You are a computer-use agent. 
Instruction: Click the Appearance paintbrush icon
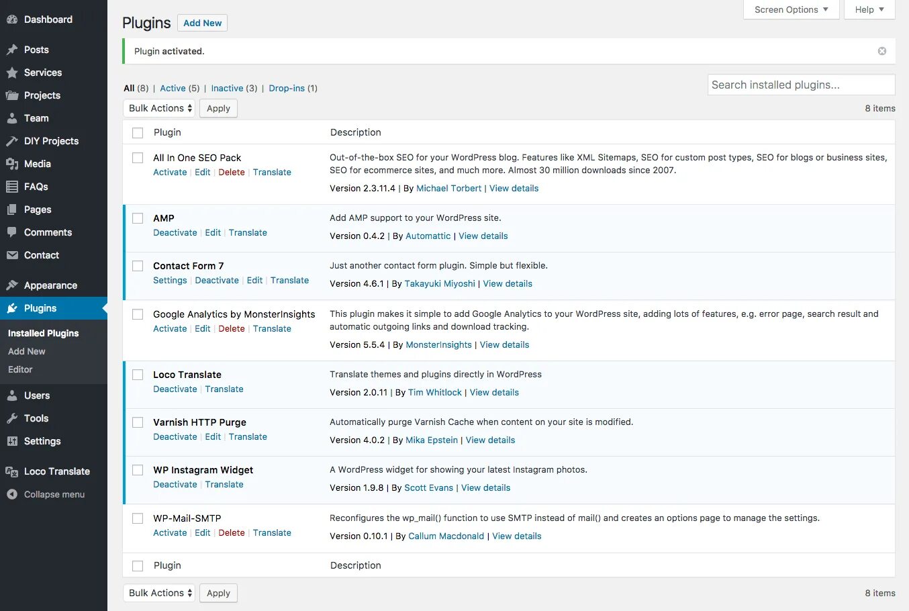pos(12,285)
